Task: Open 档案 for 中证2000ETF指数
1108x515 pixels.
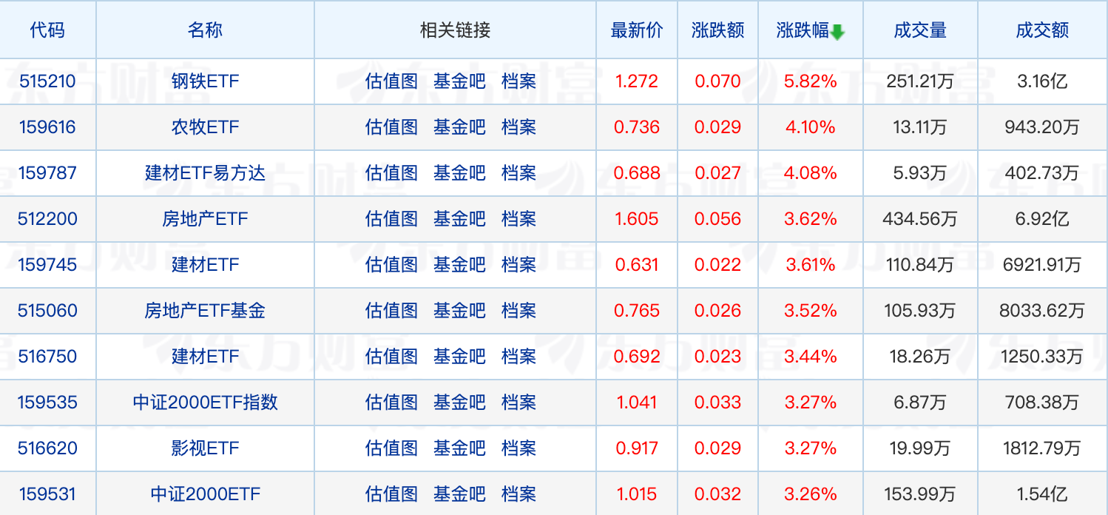Action: 518,403
